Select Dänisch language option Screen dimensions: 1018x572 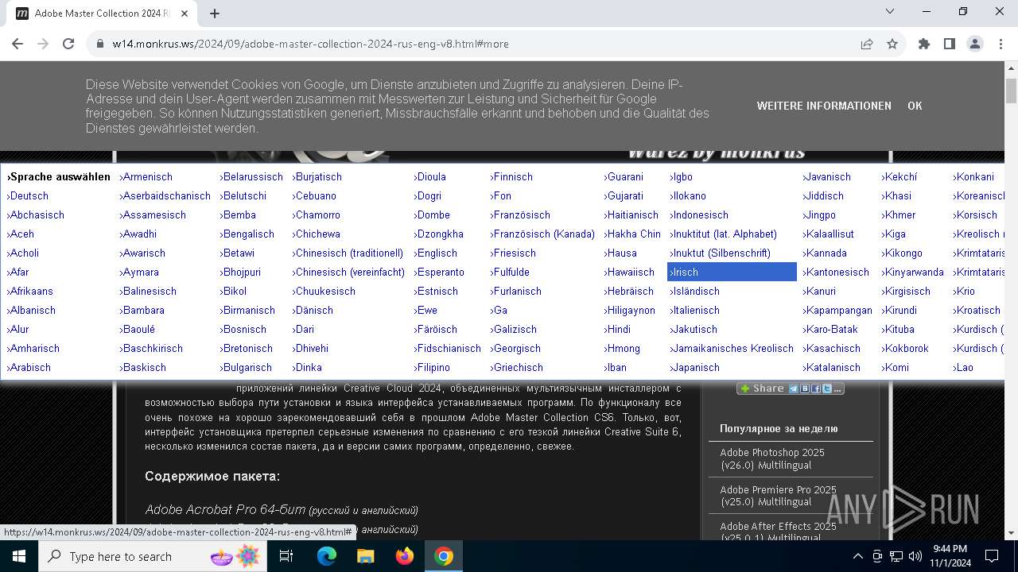(313, 310)
